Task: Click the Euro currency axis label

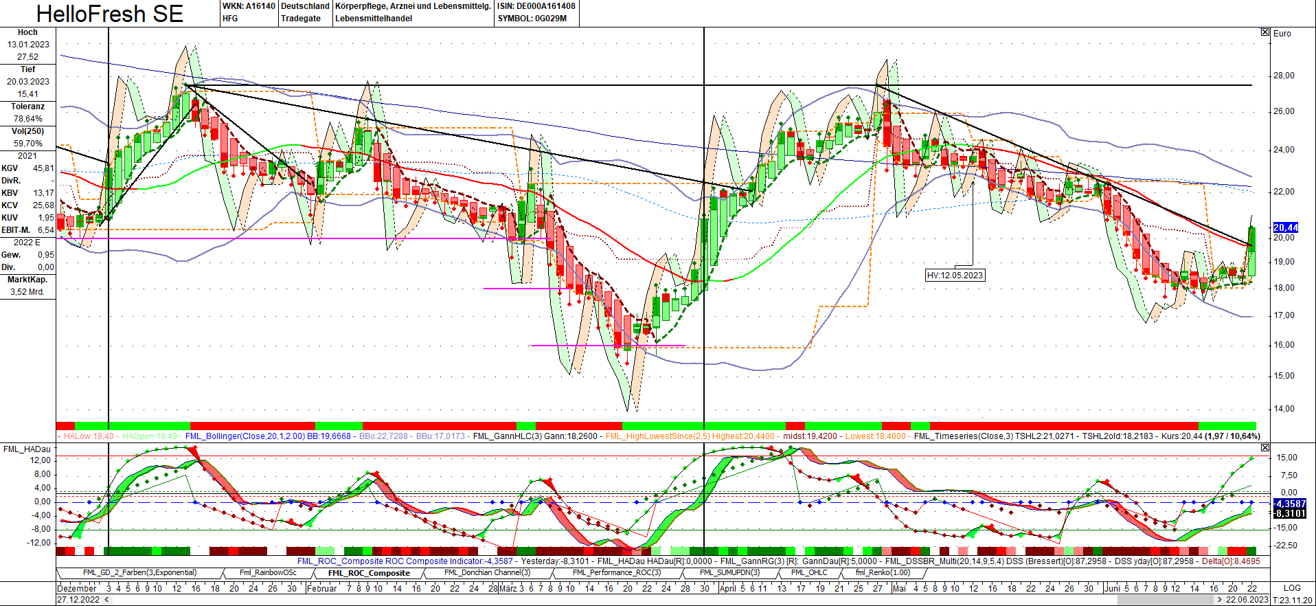Action: (1282, 33)
